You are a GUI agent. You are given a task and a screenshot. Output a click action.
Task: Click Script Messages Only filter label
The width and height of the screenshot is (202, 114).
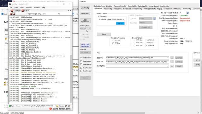click(34, 14)
